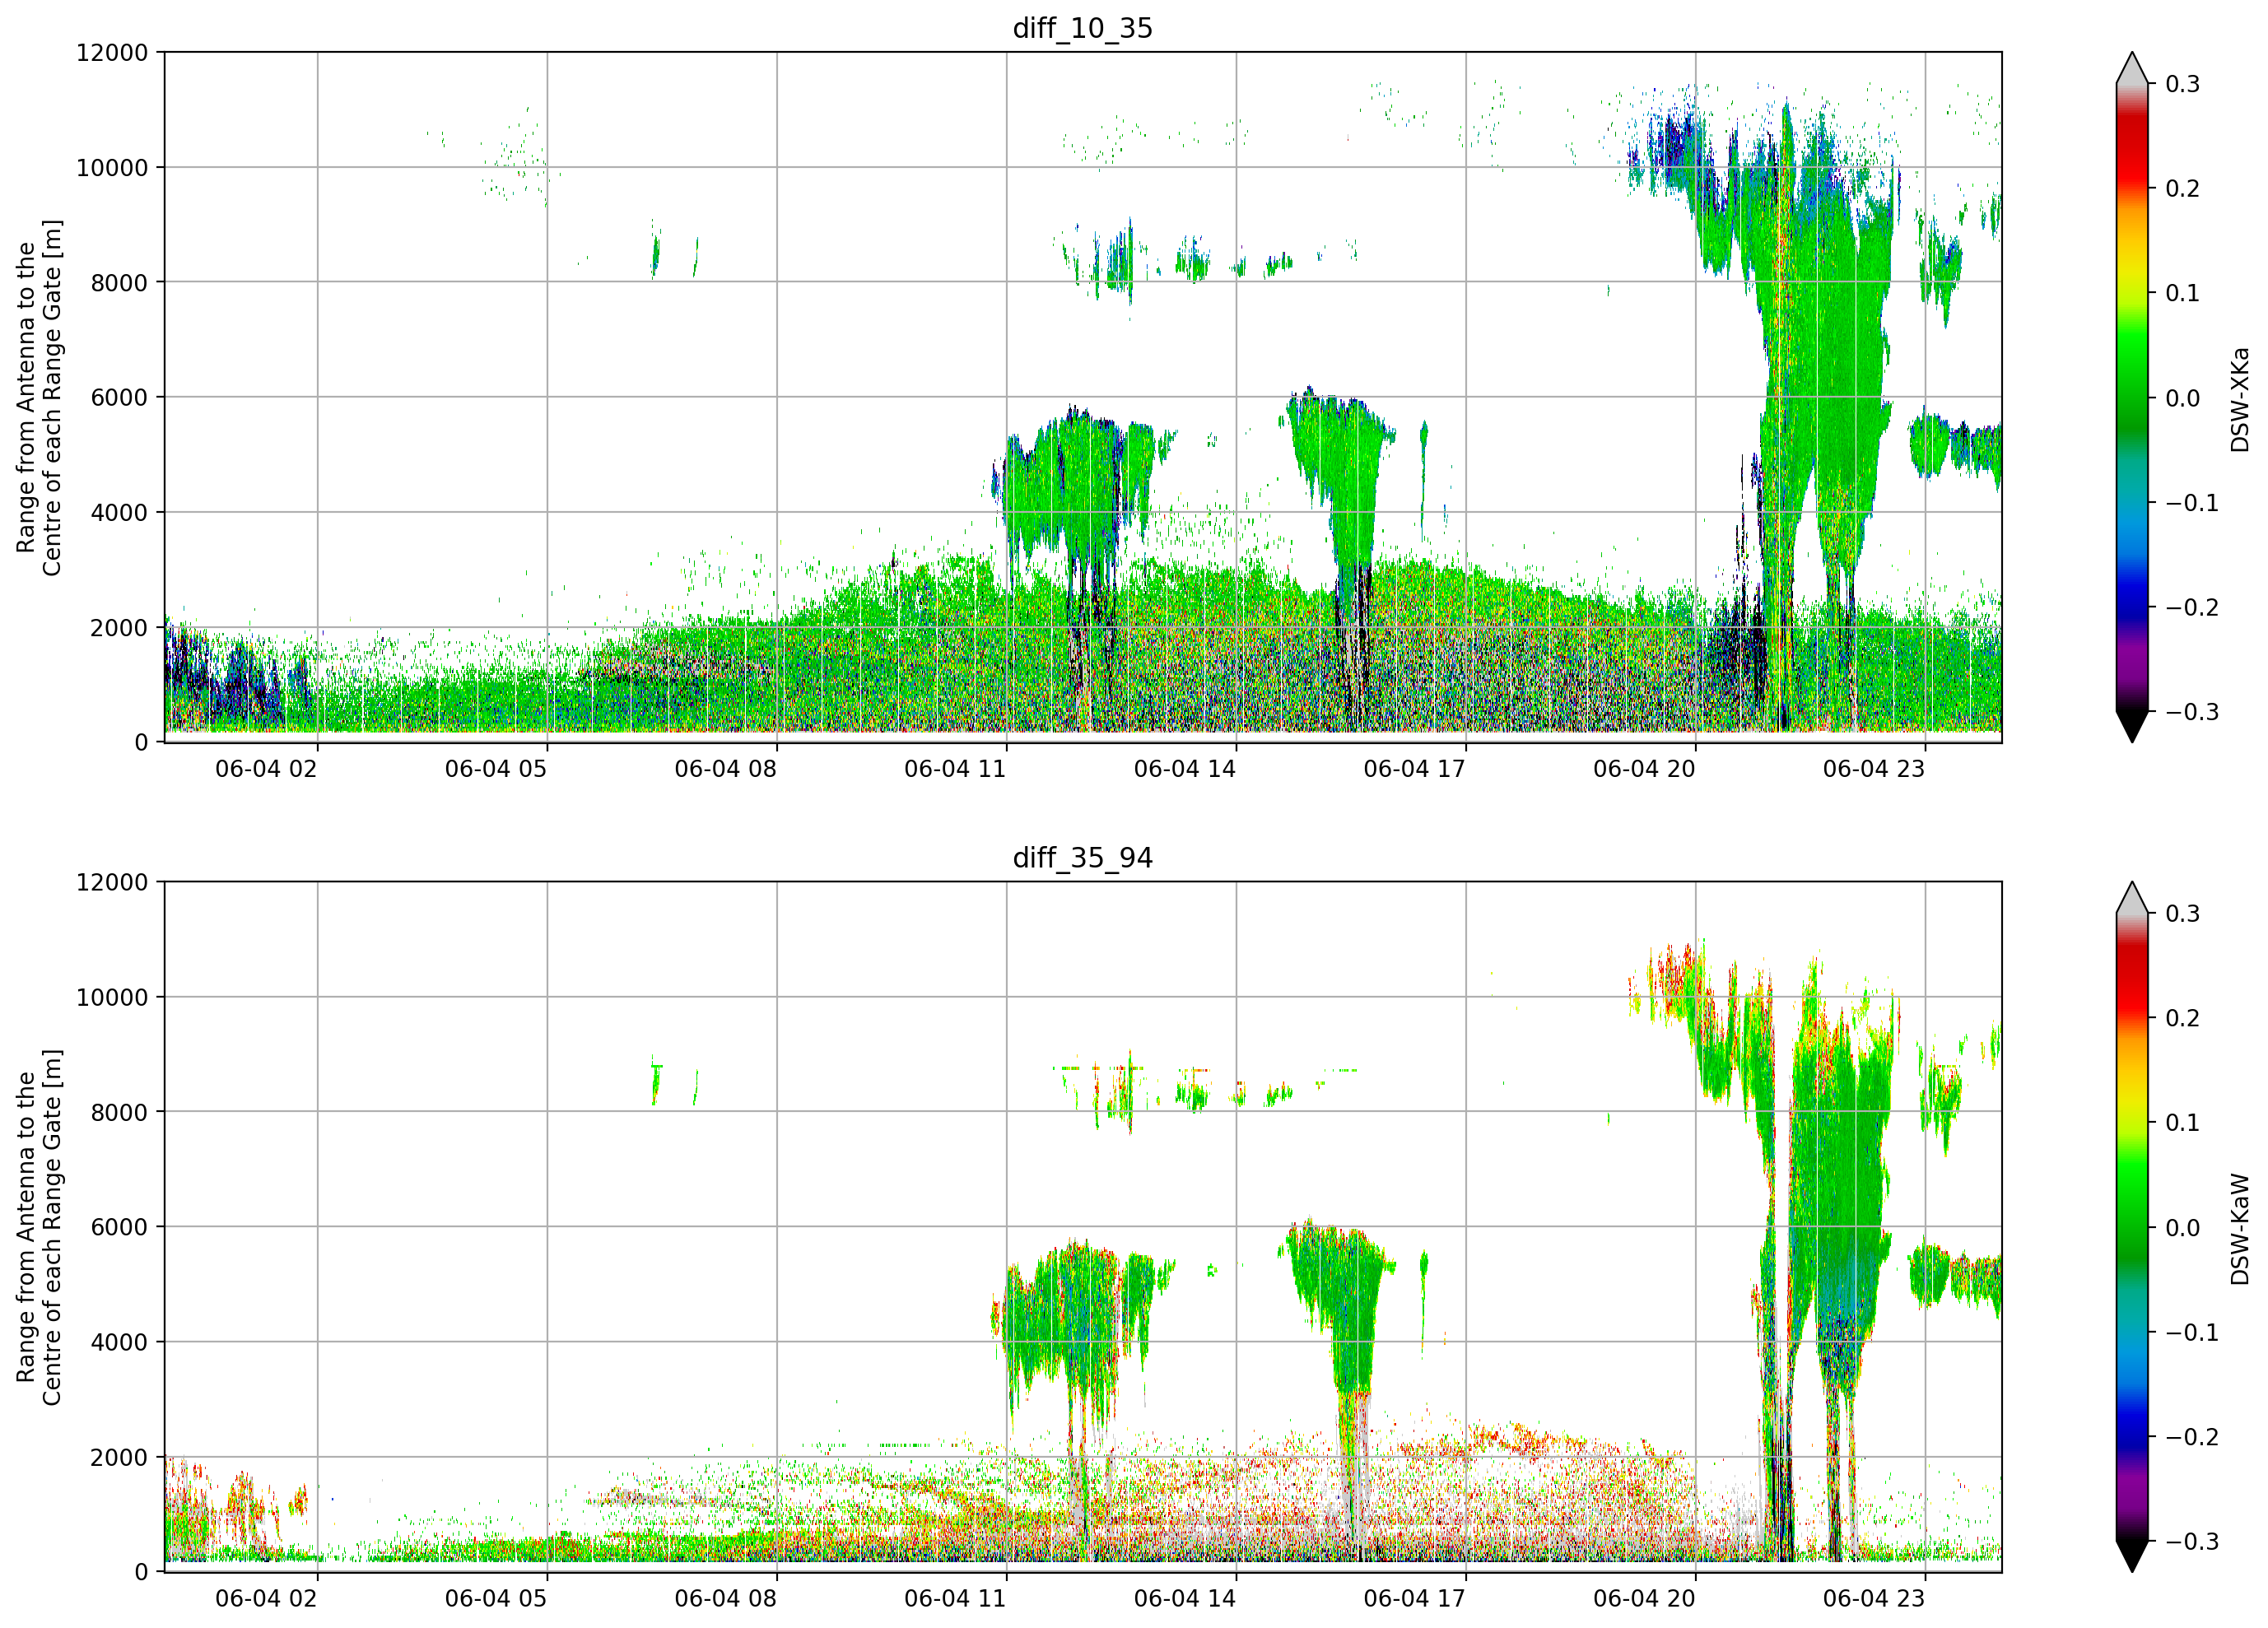The width and height of the screenshot is (2268, 1628).
Task: Click the DSW-XKa colorbar label
Action: (2239, 399)
